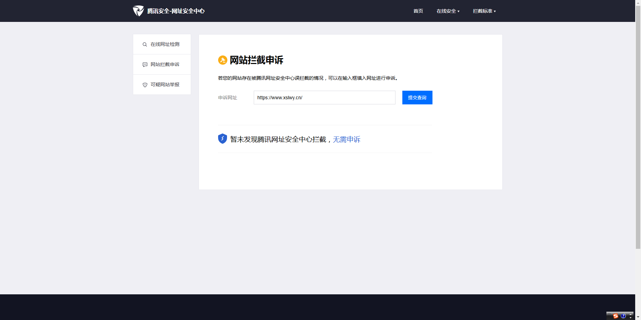Click the Tencent Security shield logo
The width and height of the screenshot is (641, 320).
click(138, 11)
